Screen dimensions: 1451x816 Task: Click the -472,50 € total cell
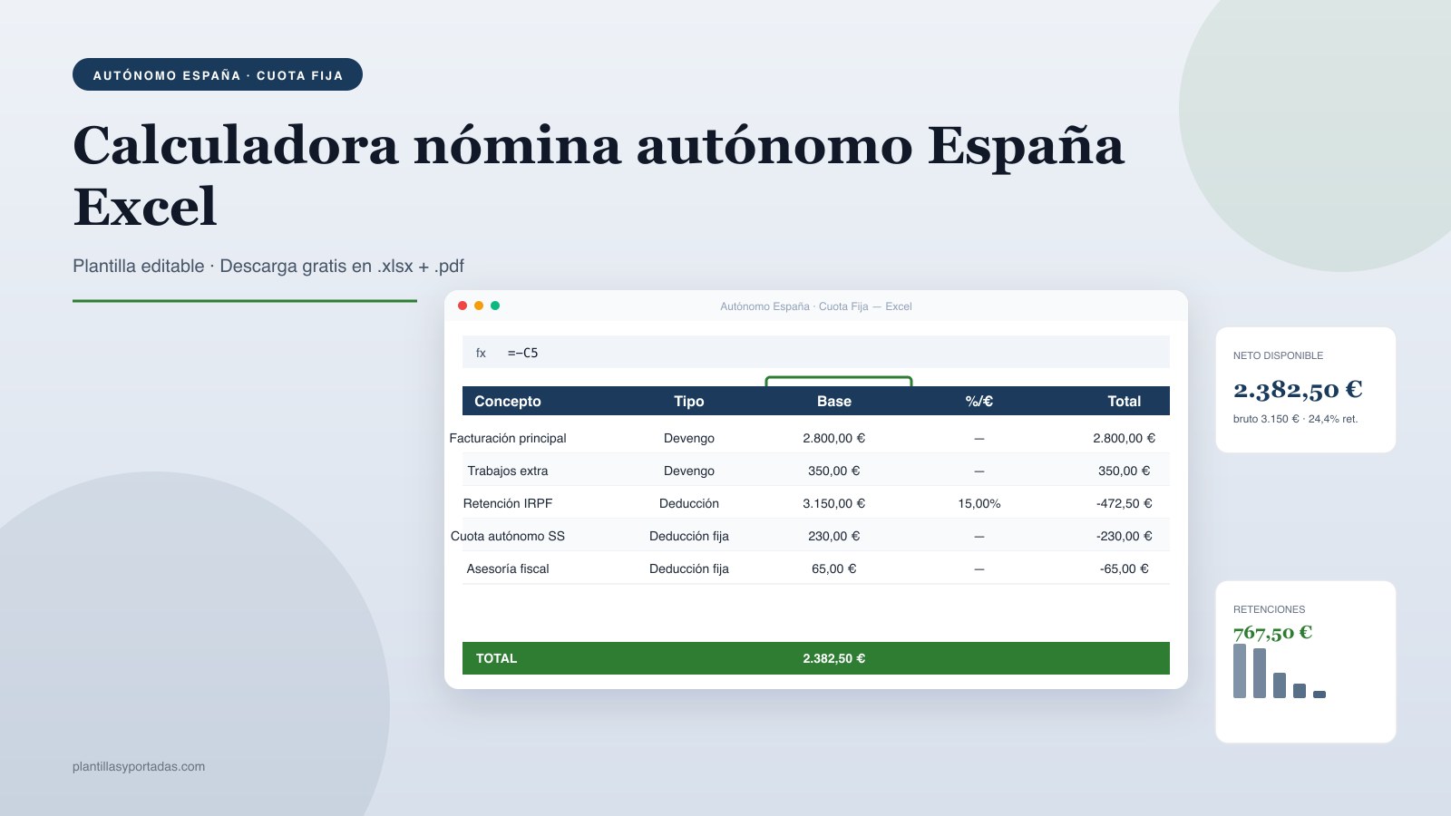[x=1125, y=503]
